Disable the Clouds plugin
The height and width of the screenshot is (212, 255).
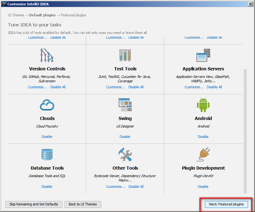coord(47,137)
